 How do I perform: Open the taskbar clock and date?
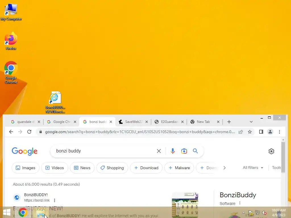pos(278,213)
